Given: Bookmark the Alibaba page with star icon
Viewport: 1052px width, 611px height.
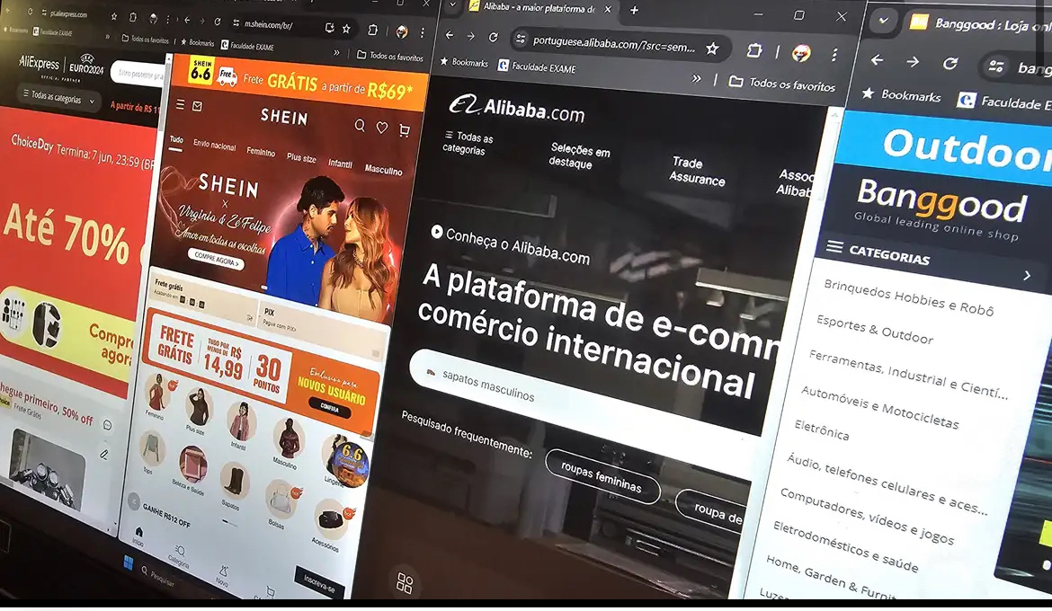Looking at the screenshot, I should [x=712, y=49].
